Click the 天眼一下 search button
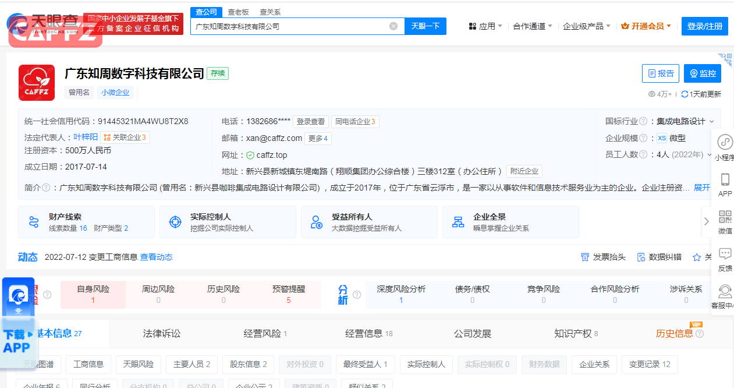 [425, 26]
